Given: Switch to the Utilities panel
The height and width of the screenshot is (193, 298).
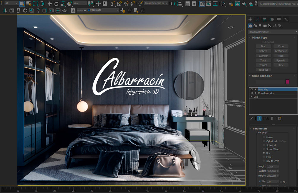Looking at the screenshot, I should 286,19.
